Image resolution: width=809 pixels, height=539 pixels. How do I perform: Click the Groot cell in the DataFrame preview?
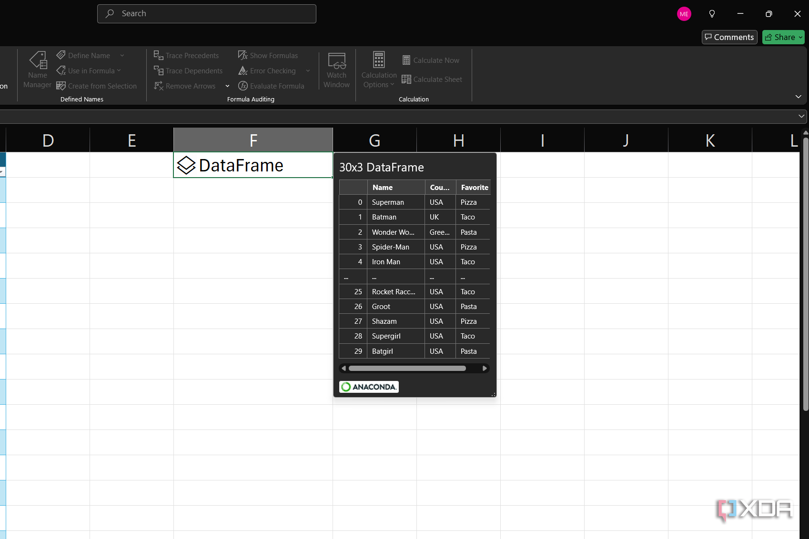point(396,306)
